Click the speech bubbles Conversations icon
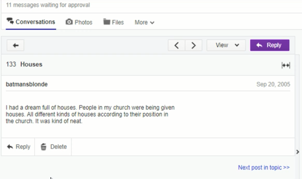 (10, 21)
